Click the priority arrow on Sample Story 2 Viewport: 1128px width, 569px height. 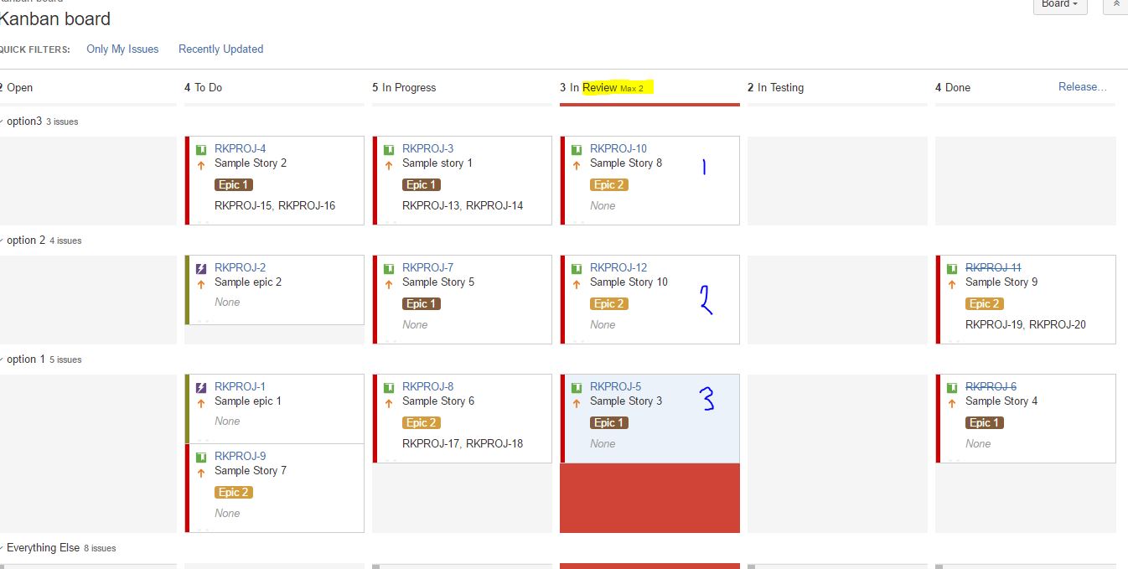201,166
